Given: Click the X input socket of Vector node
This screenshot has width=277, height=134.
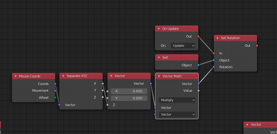Looking at the screenshot, I should [x=108, y=91].
